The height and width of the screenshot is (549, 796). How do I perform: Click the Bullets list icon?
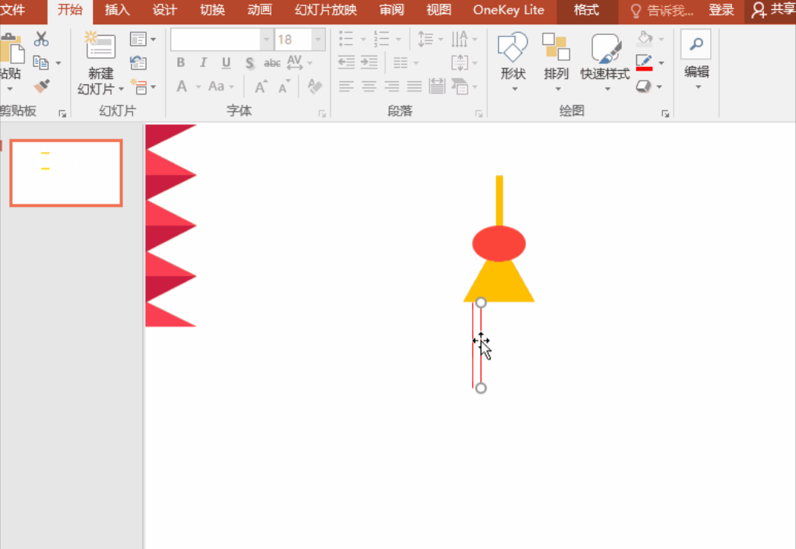(346, 39)
